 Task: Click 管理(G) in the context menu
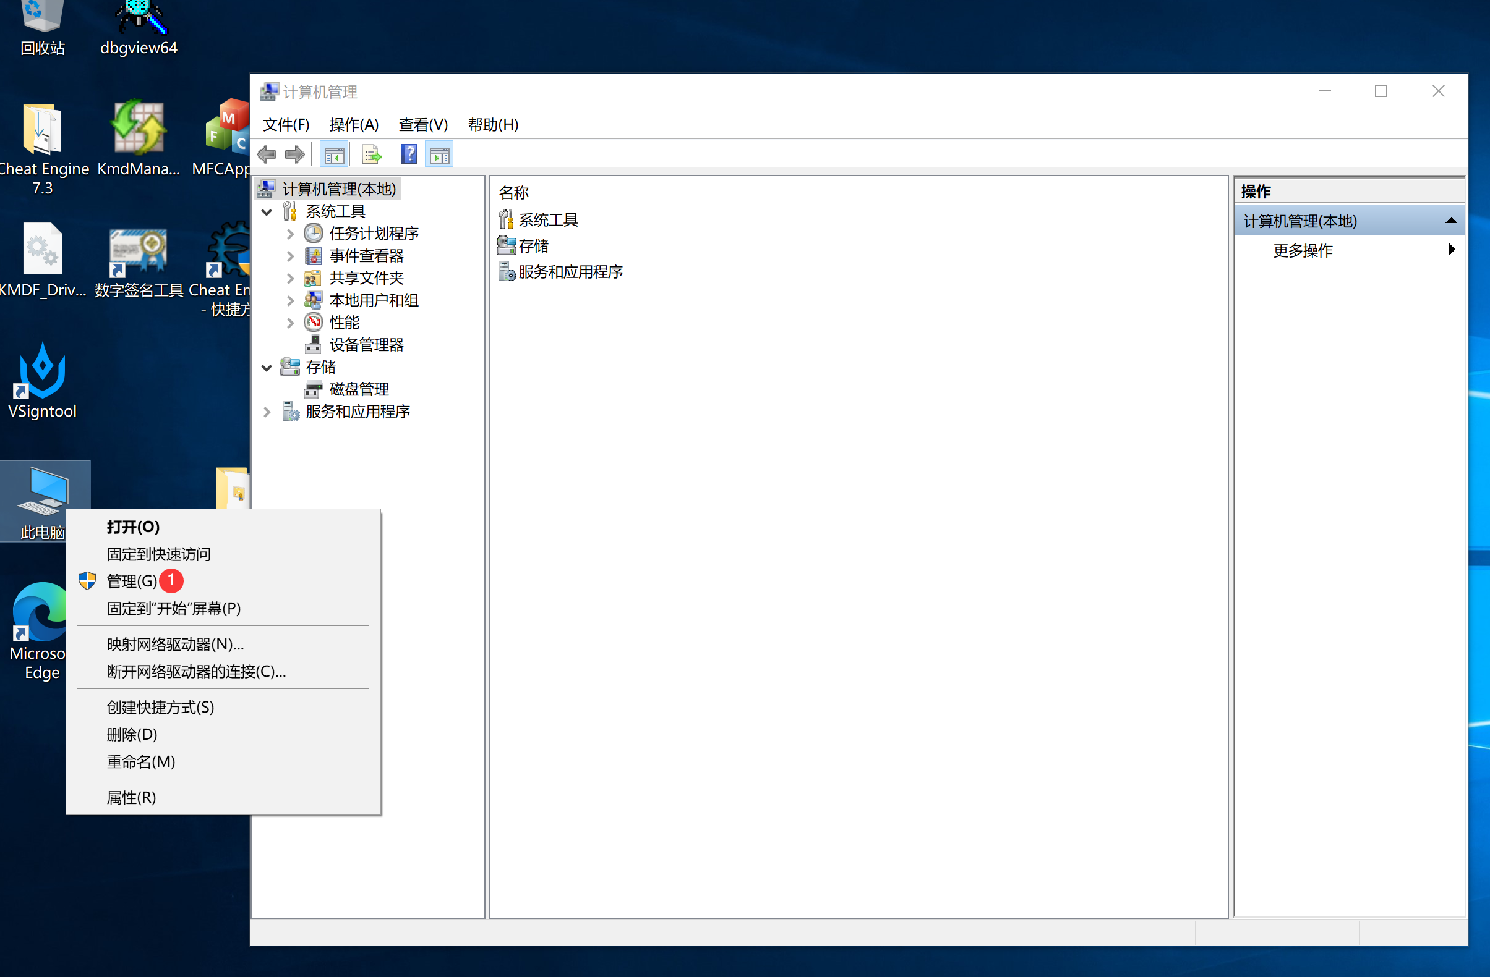point(132,581)
